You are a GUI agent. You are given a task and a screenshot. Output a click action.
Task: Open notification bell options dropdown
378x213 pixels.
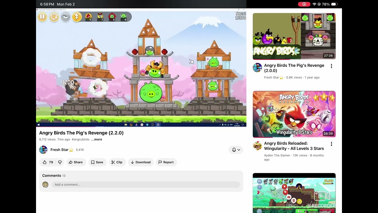(x=236, y=150)
